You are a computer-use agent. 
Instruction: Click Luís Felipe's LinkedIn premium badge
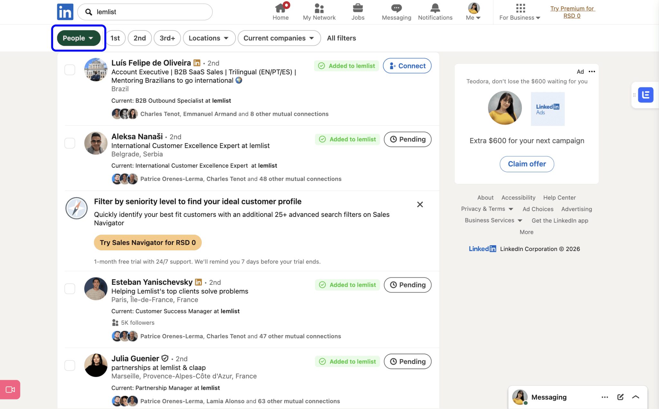(x=197, y=63)
